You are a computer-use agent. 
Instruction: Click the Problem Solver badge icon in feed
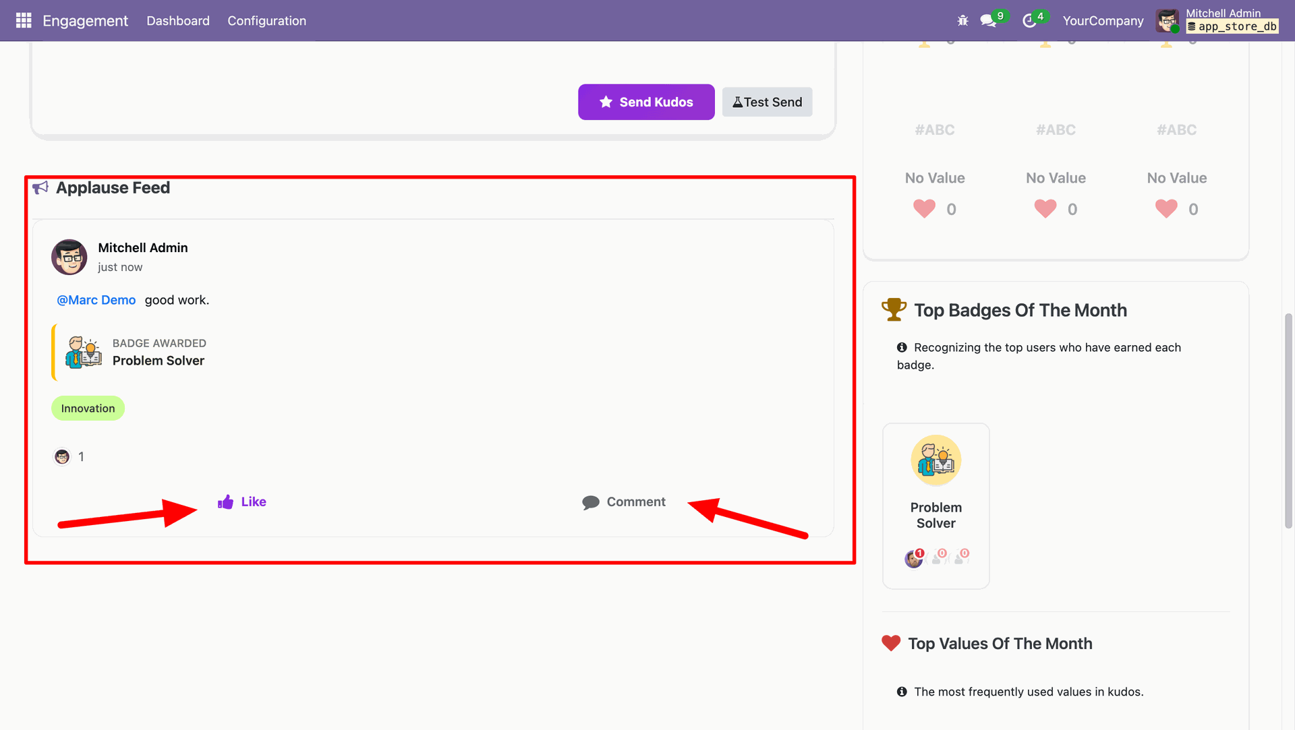click(x=84, y=352)
